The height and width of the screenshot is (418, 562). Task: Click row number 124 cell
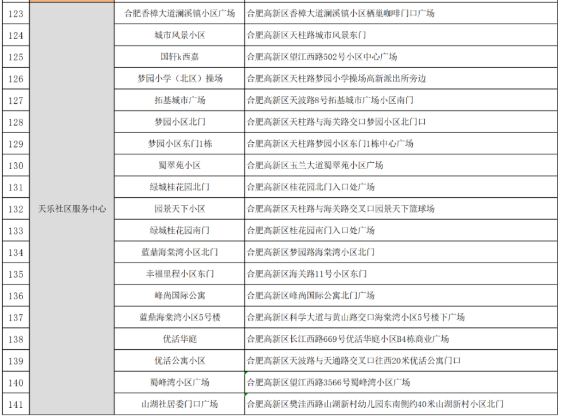coord(16,35)
